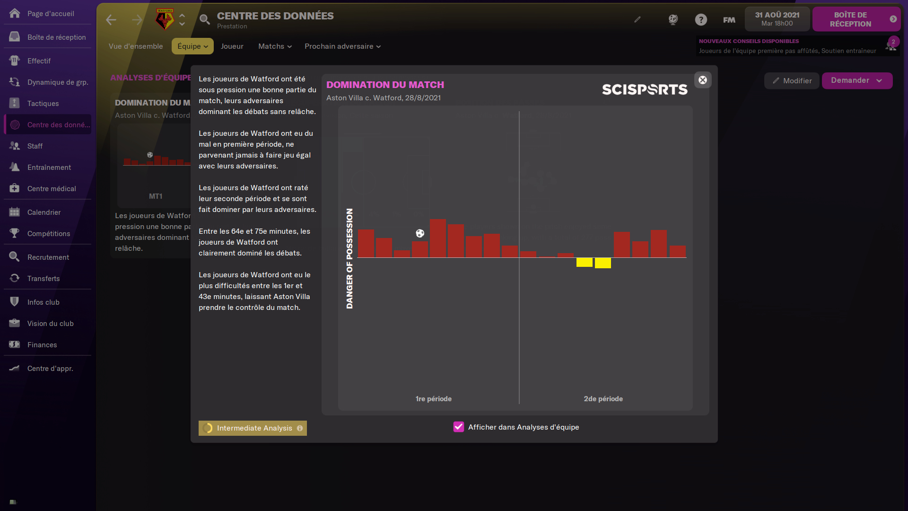Go to Effectif squad page

pyautogui.click(x=47, y=61)
